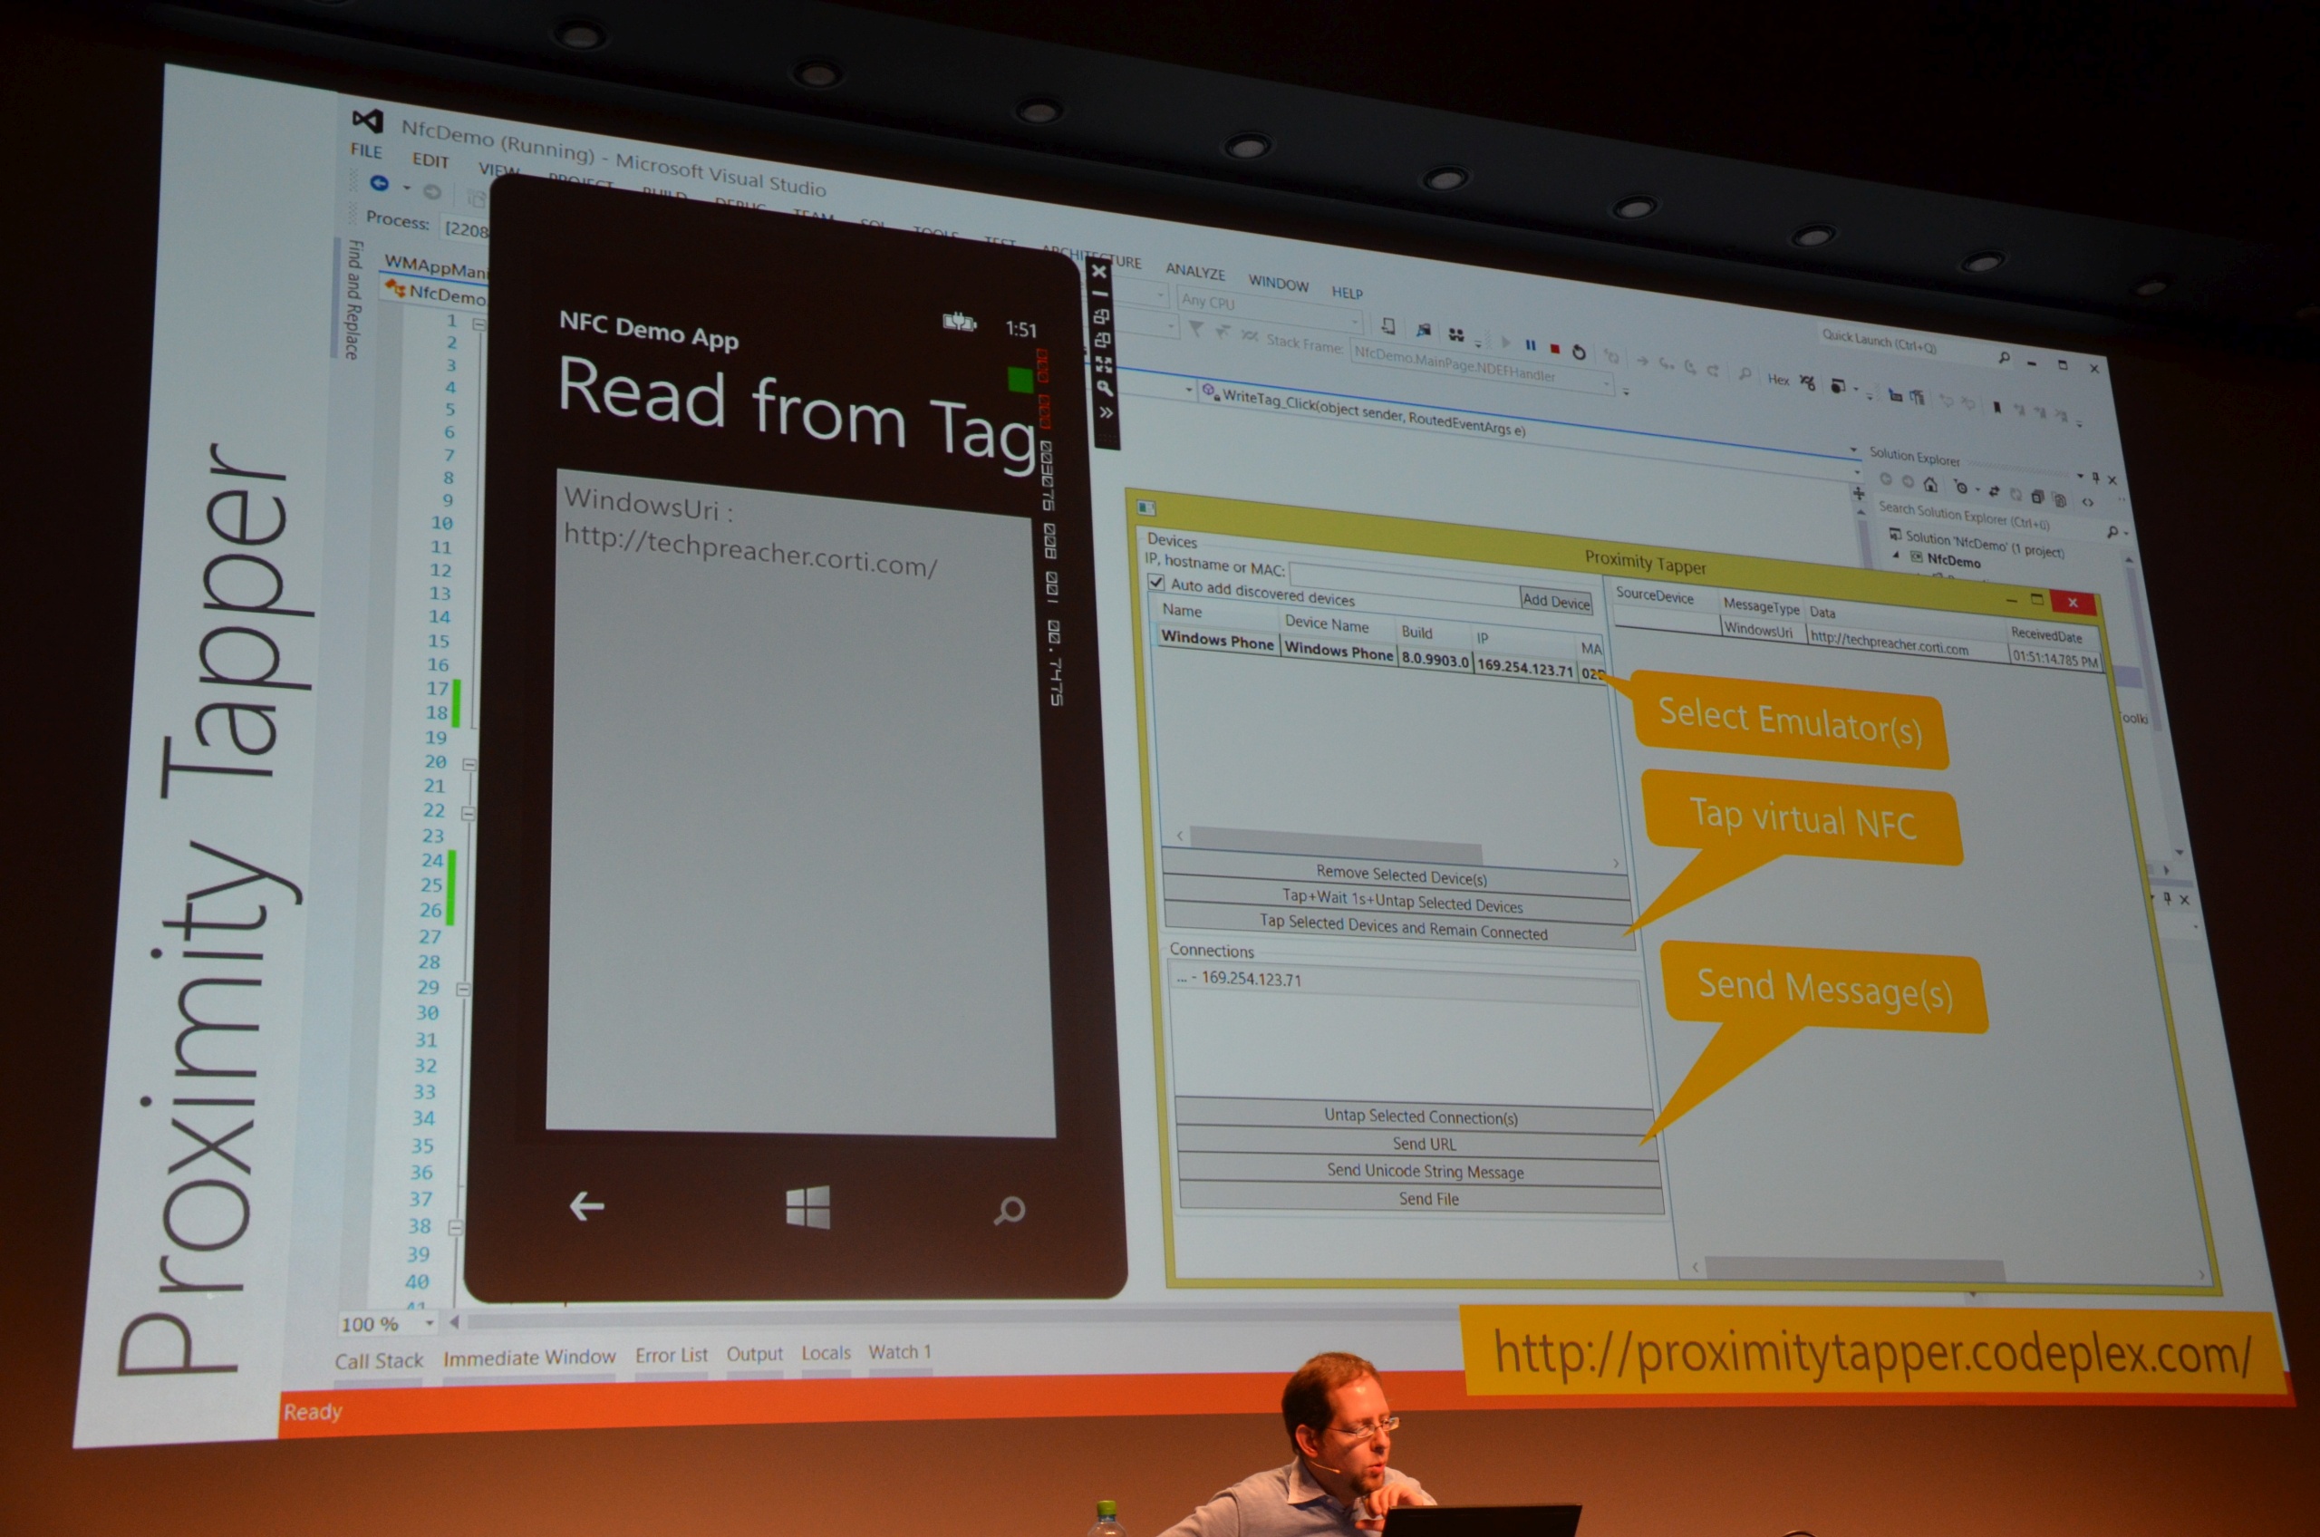Toggle Auto add discovered devices checkbox
This screenshot has height=1537, width=2320.
click(1156, 582)
